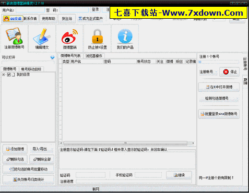Open the 注册帐号 dropdown arrow
Image resolution: width=249 pixels, height=193 pixels.
click(x=216, y=71)
